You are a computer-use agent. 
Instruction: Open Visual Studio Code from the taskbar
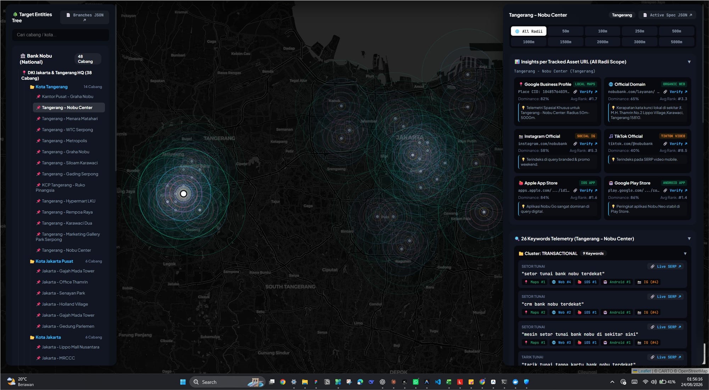(x=438, y=382)
